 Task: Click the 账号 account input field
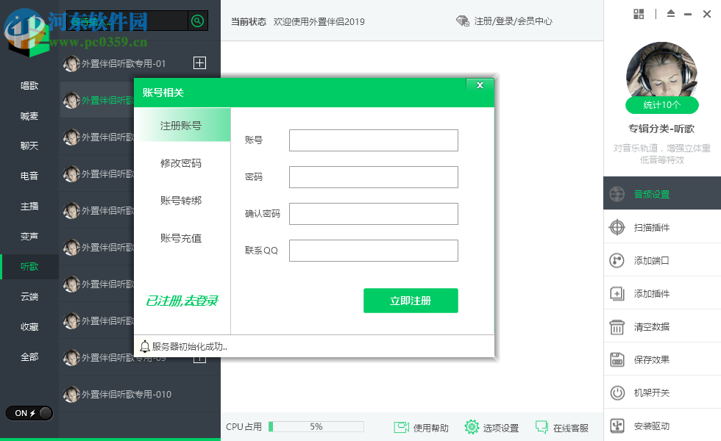coord(373,140)
